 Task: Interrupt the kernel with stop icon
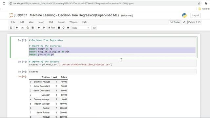(59, 28)
